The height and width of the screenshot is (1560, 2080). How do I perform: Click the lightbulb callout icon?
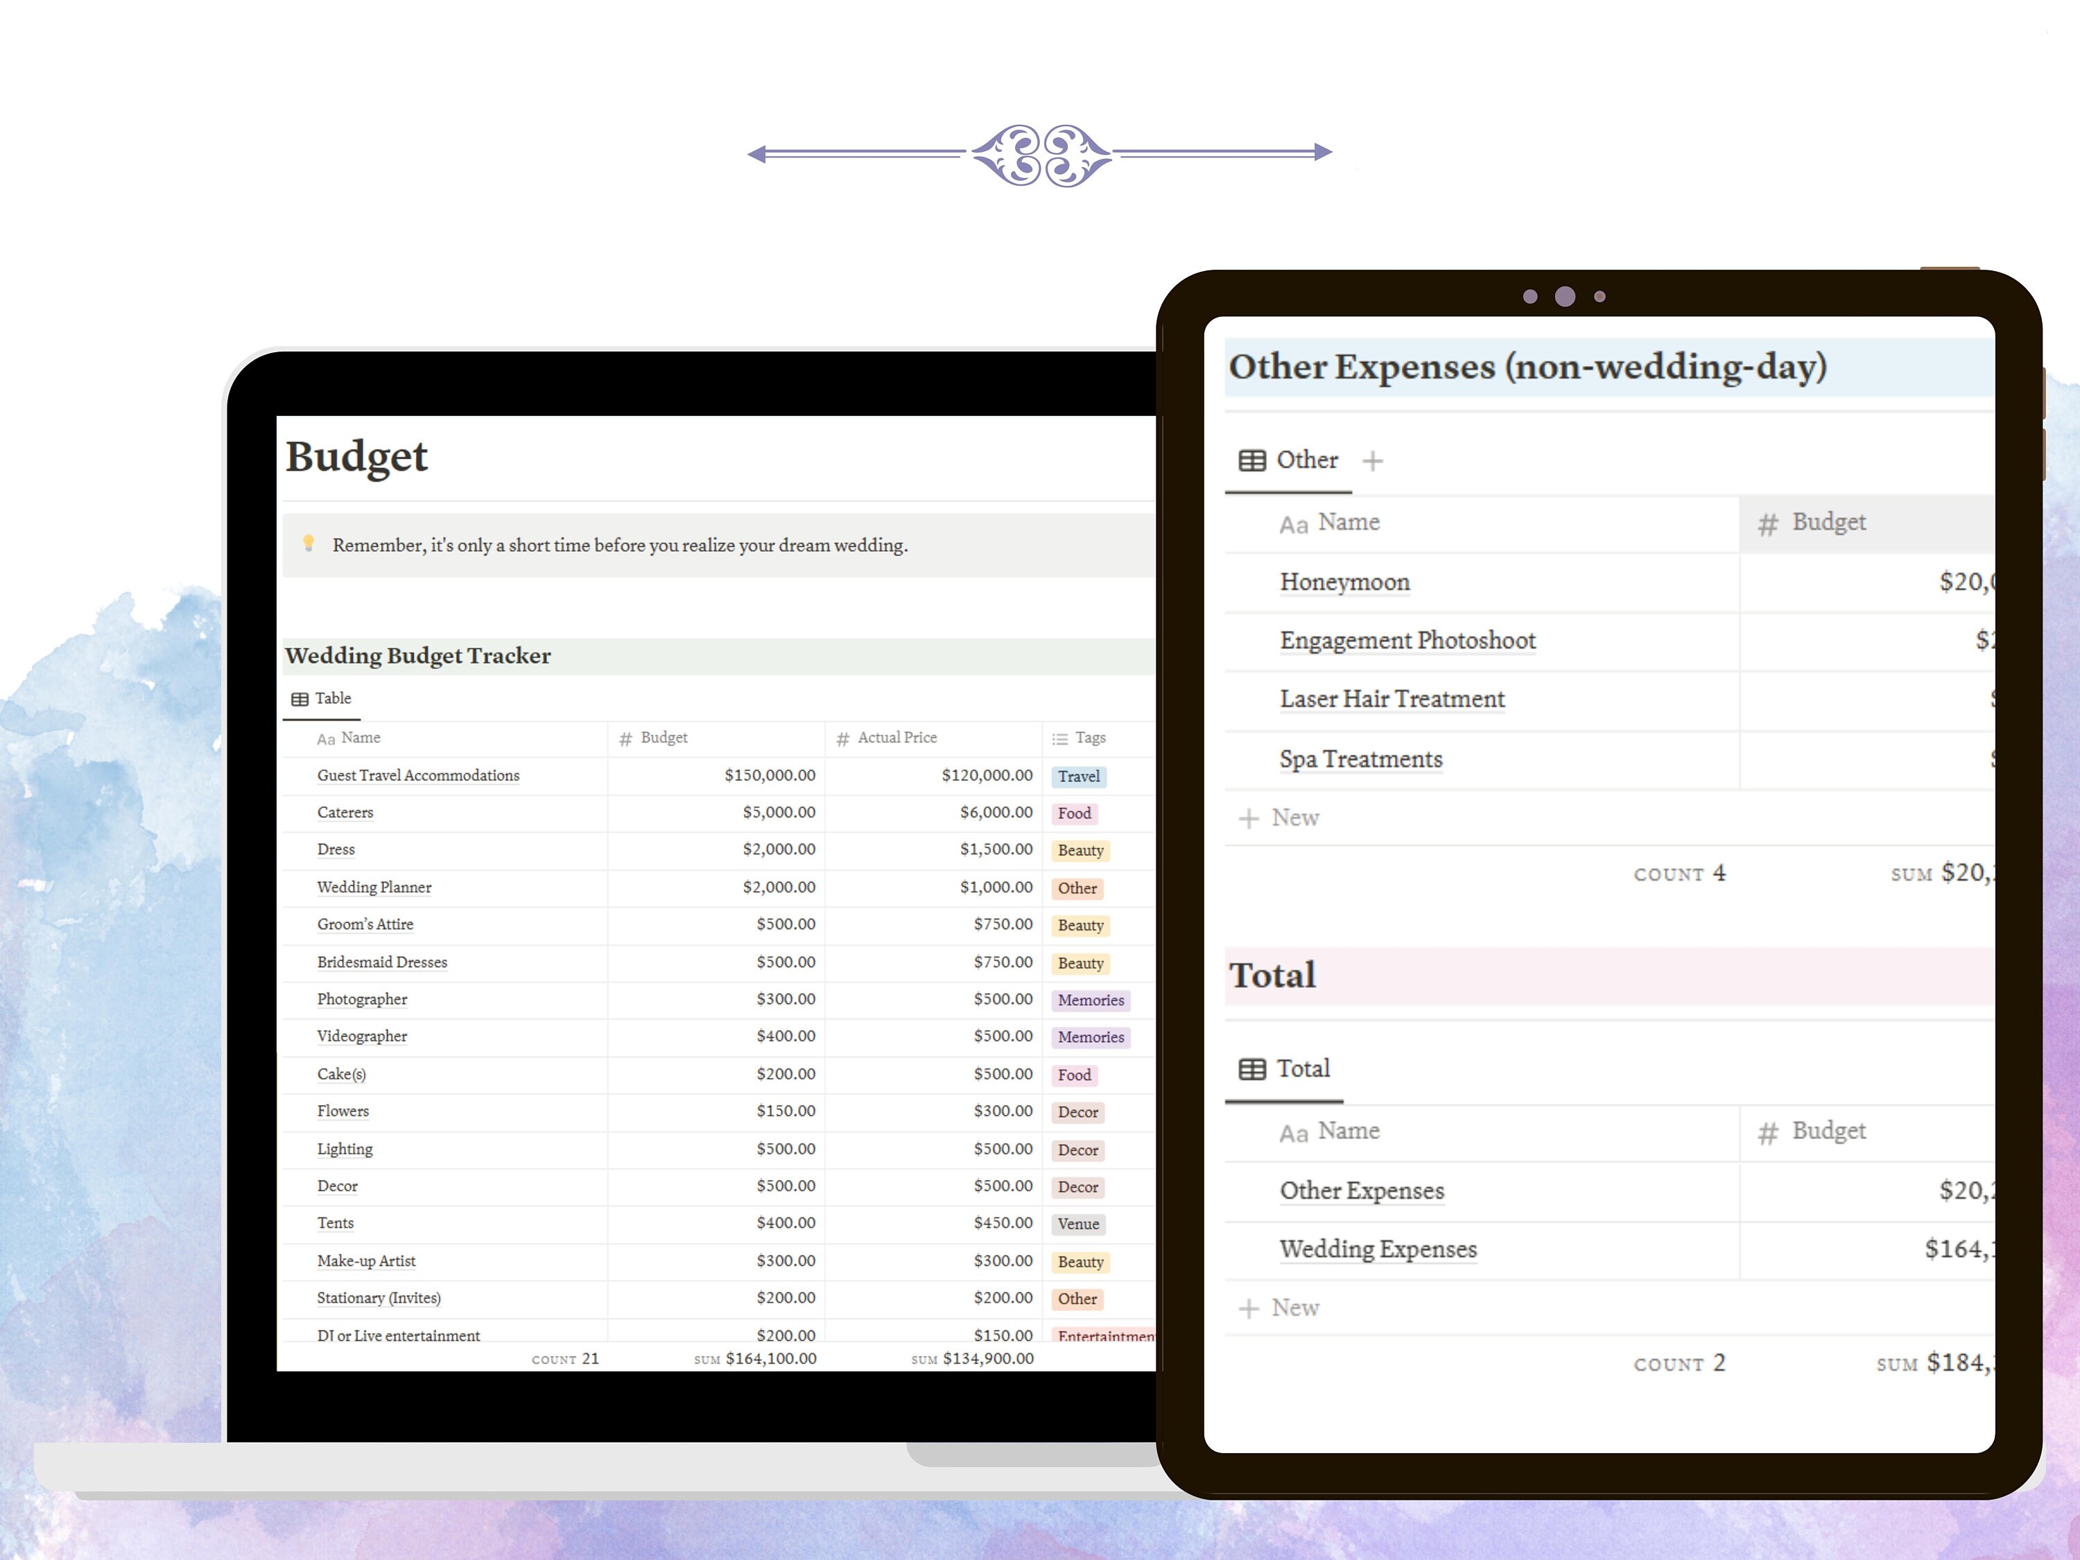[307, 544]
